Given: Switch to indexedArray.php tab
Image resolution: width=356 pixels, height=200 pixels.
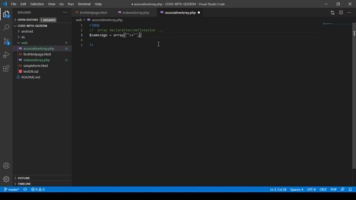Looking at the screenshot, I should coord(136,13).
